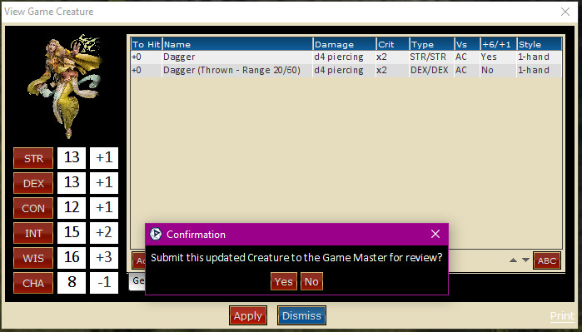The image size is (582, 332).
Task: Click the WIS modifier box +3
Action: click(104, 257)
